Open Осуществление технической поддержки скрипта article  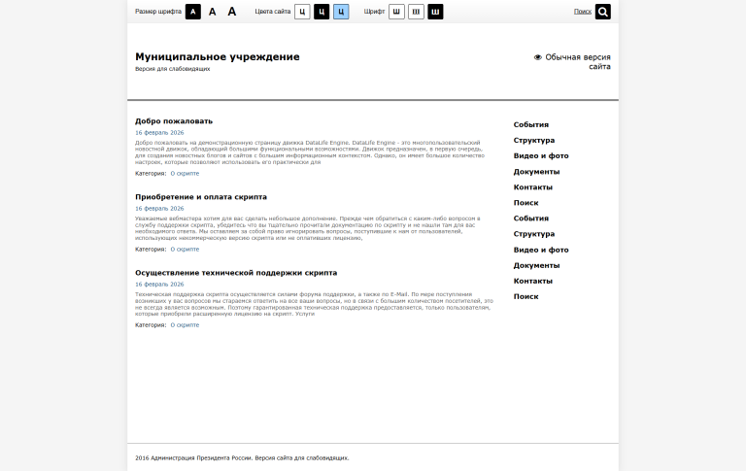[236, 273]
